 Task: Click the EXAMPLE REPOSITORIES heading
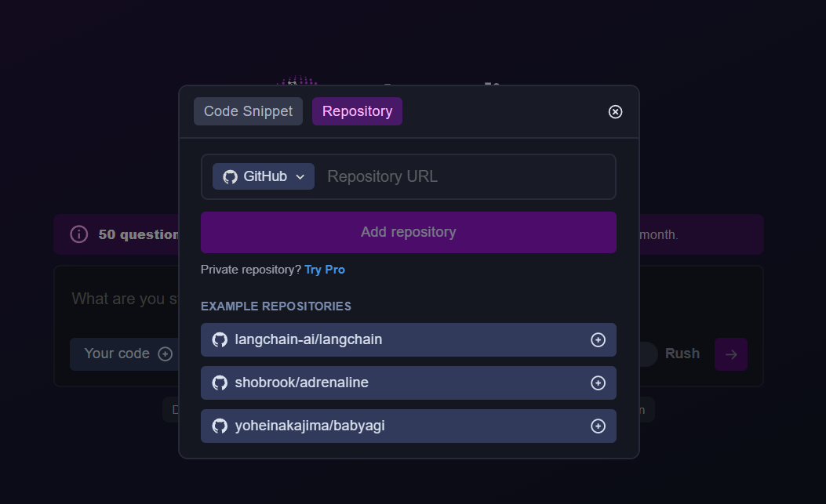pos(276,306)
